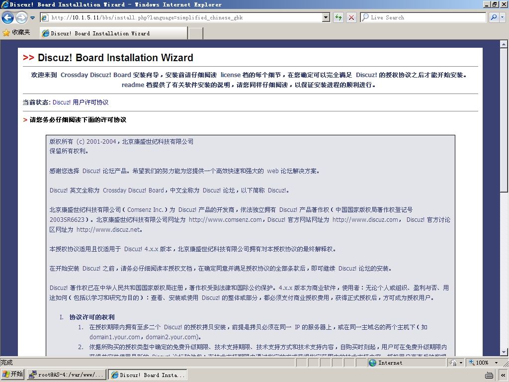Click the page icon in address bar

[45, 17]
